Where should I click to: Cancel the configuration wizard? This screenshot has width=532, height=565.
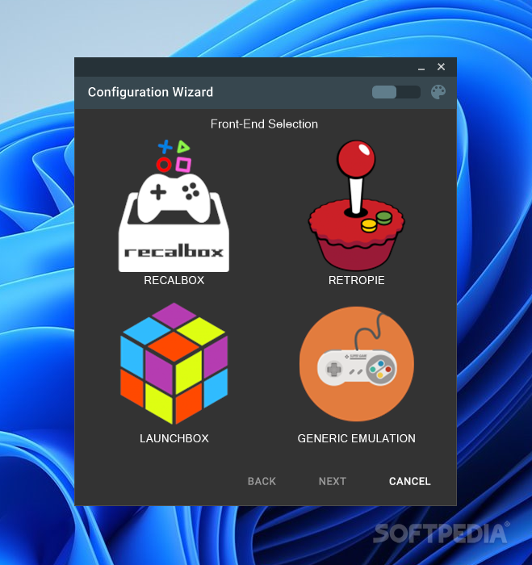[x=410, y=481]
